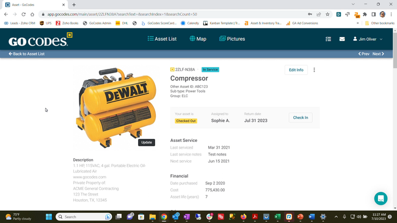The width and height of the screenshot is (397, 223).
Task: Click the share page icon in address bar
Action: (319, 15)
